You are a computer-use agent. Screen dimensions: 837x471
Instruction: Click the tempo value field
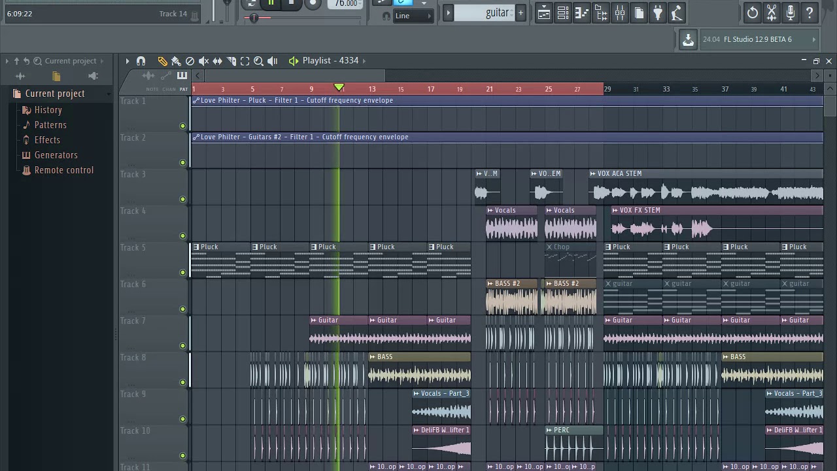(x=346, y=4)
